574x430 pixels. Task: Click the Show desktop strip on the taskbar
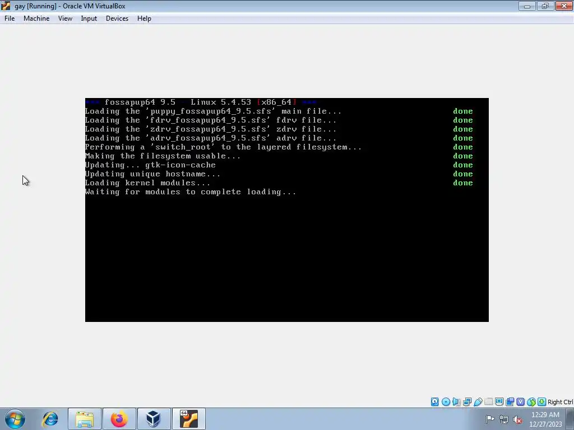point(571,419)
